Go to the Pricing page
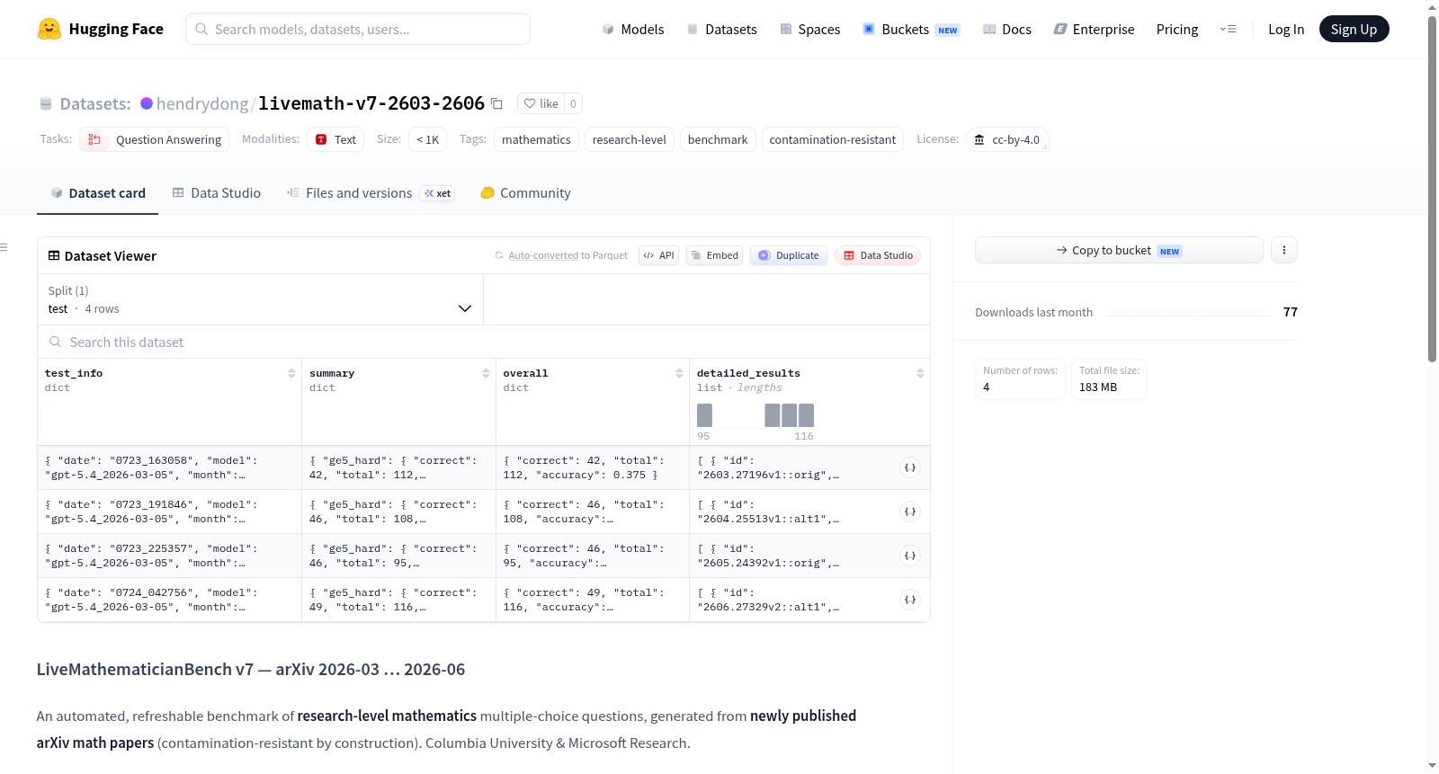1439x774 pixels. [1177, 29]
